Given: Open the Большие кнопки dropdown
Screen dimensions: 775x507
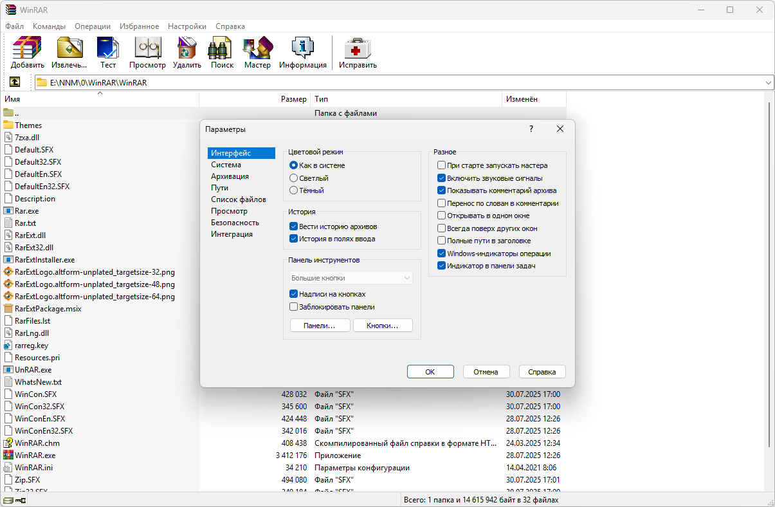Looking at the screenshot, I should pos(351,278).
